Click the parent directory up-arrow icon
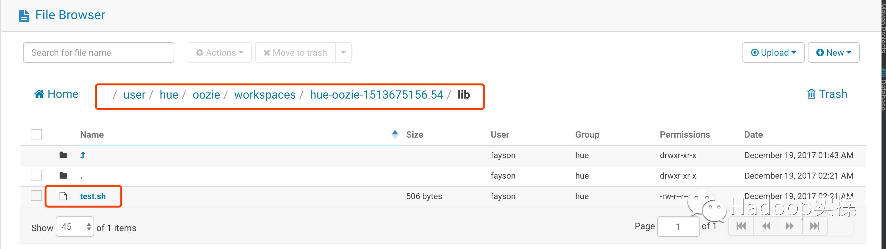This screenshot has width=886, height=249. (x=83, y=155)
